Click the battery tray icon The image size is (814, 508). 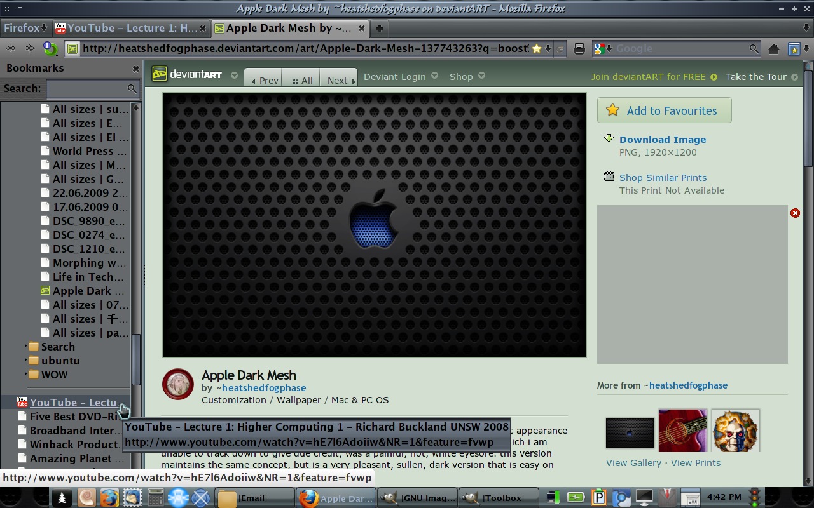[x=576, y=497]
